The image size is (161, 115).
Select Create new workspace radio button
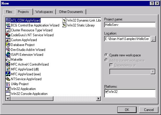(106, 55)
